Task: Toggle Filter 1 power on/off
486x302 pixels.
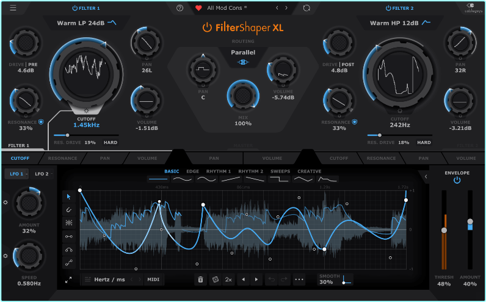Action: pyautogui.click(x=74, y=8)
